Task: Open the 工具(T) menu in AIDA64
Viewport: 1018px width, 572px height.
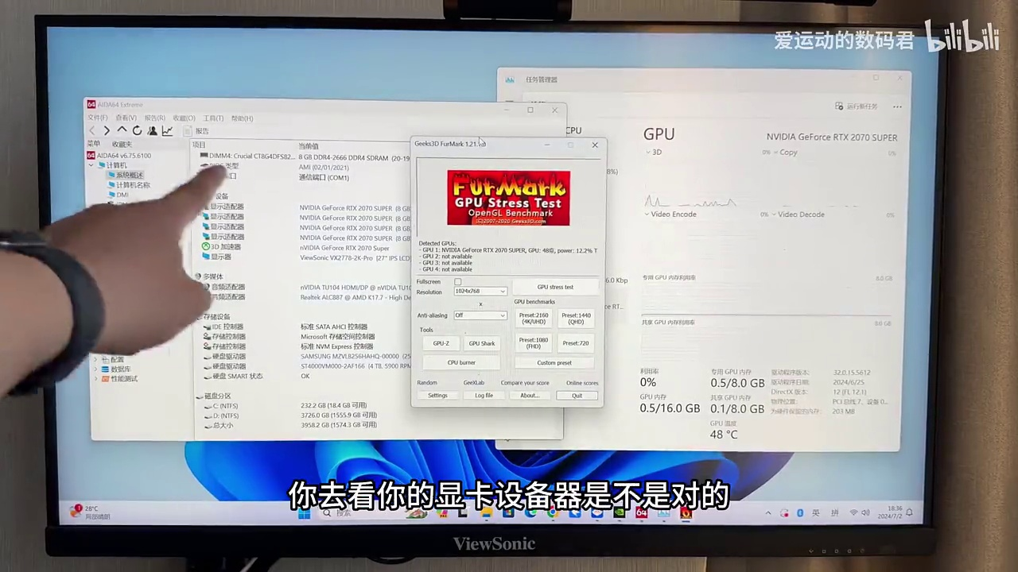Action: (213, 118)
